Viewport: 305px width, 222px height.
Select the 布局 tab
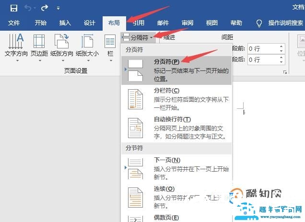114,23
